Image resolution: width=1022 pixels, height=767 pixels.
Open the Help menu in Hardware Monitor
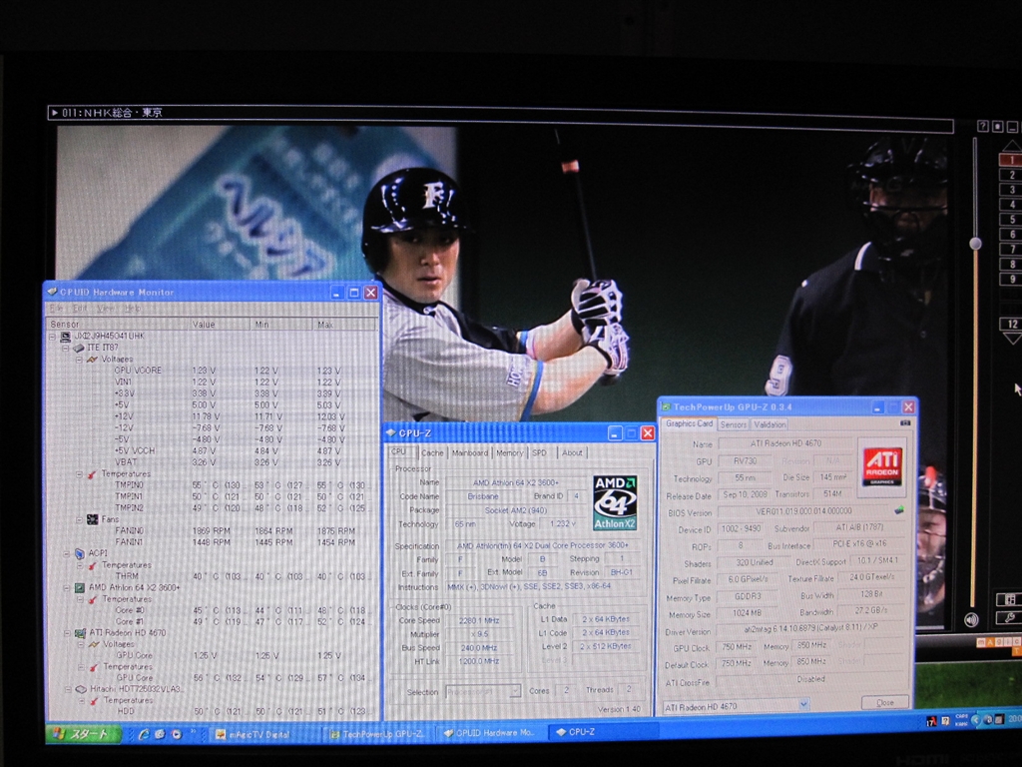point(133,308)
